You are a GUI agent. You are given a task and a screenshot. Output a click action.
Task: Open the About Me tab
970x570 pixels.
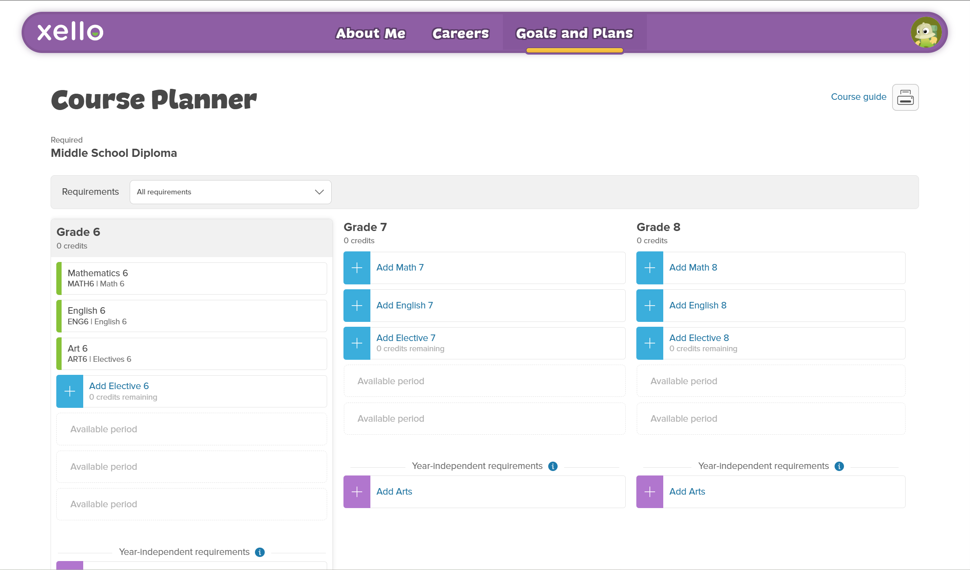[370, 33]
